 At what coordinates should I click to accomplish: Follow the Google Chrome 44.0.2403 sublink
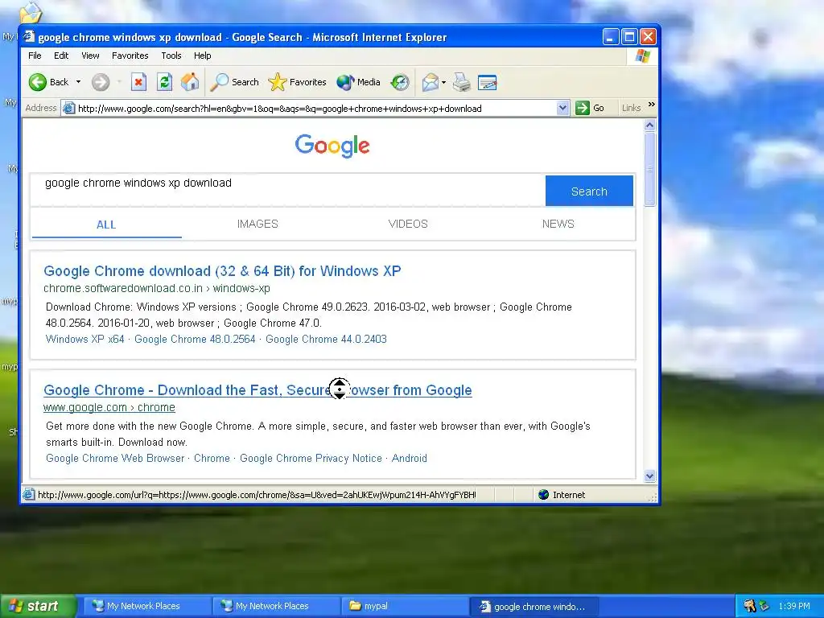click(326, 339)
